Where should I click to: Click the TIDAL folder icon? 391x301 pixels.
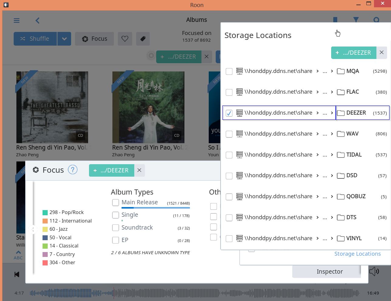[341, 155]
